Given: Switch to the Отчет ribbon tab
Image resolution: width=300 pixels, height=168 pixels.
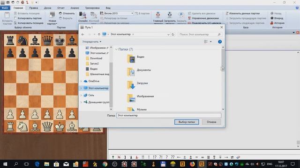Looking at the screenshot, I should tap(60, 8).
